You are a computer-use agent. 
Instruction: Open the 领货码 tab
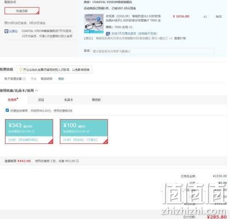point(96,100)
